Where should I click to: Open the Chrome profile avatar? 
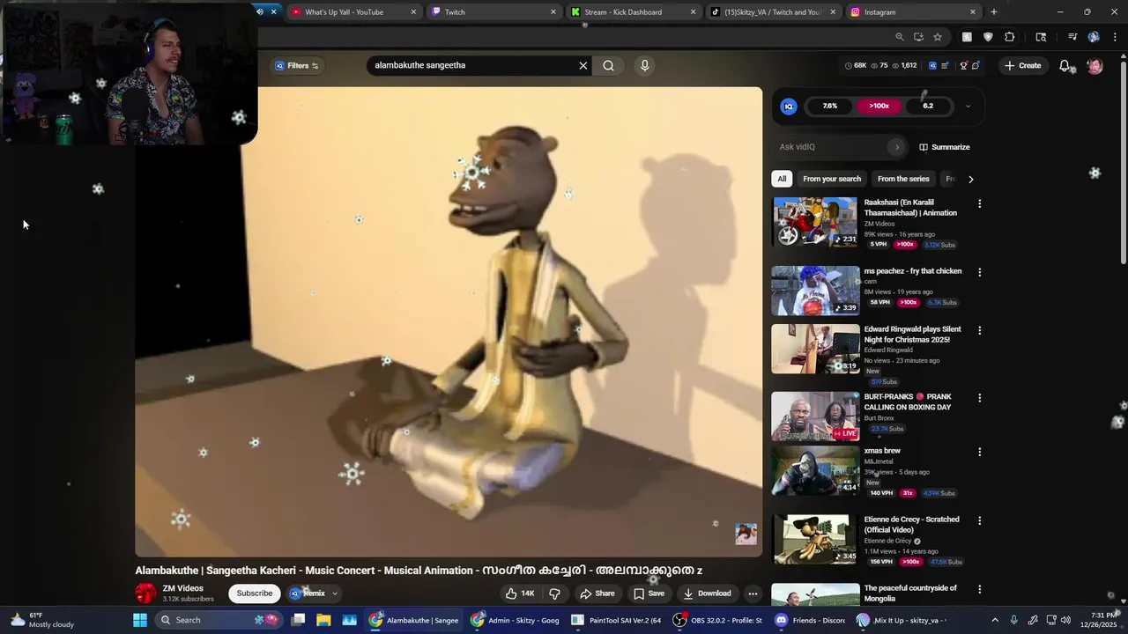pos(1094,37)
